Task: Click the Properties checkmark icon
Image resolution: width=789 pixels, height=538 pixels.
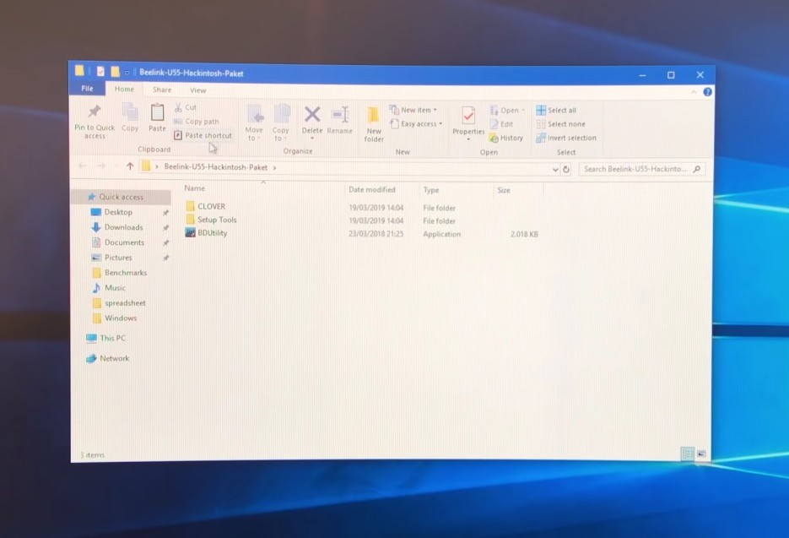Action: point(468,116)
